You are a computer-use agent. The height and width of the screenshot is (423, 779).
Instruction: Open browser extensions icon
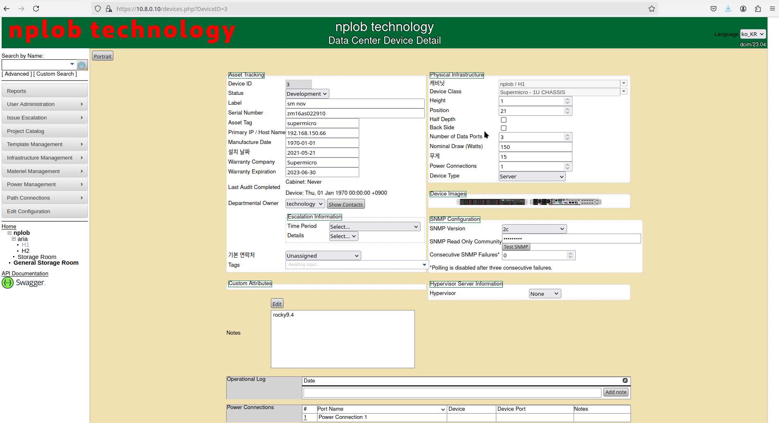pyautogui.click(x=758, y=9)
